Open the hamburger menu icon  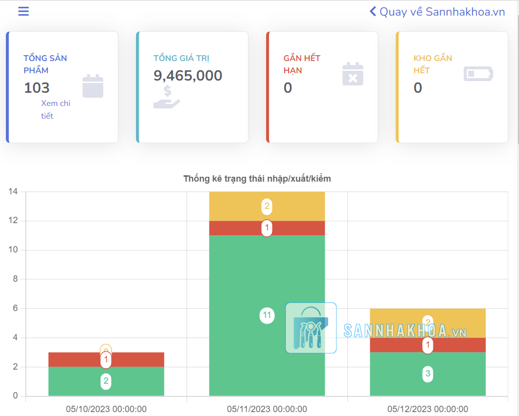tap(23, 11)
